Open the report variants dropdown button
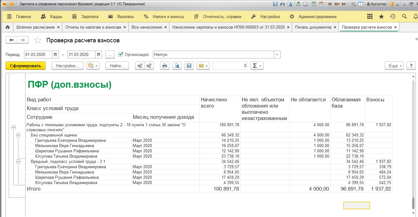 [x=93, y=66]
